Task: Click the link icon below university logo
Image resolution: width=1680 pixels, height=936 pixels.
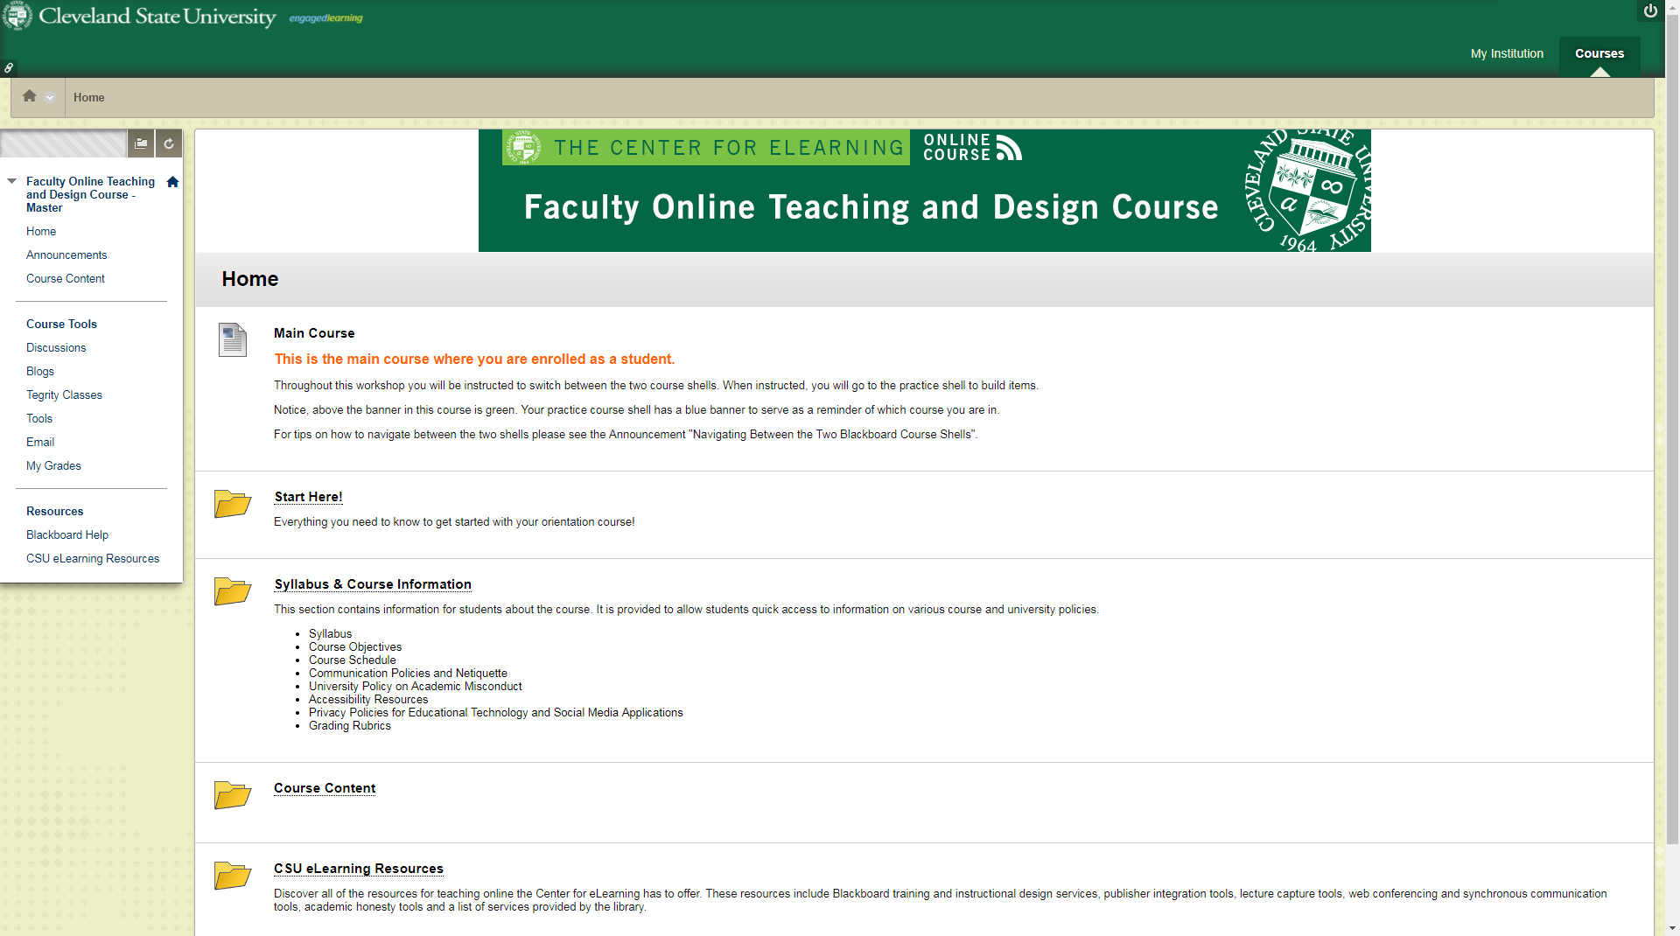Action: [9, 67]
